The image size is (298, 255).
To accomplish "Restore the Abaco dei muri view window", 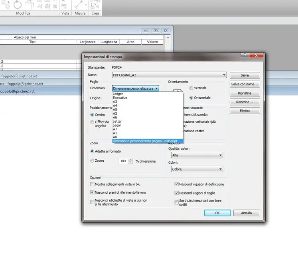I will click(x=156, y=31).
